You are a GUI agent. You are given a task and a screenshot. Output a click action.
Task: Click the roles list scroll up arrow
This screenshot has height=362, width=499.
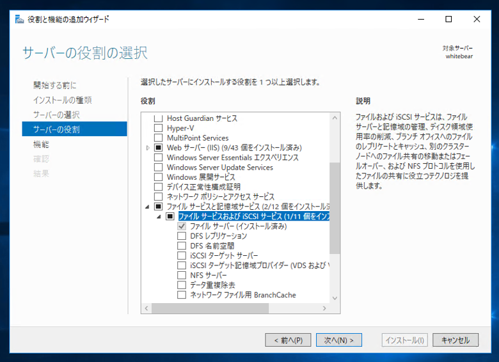point(335,118)
